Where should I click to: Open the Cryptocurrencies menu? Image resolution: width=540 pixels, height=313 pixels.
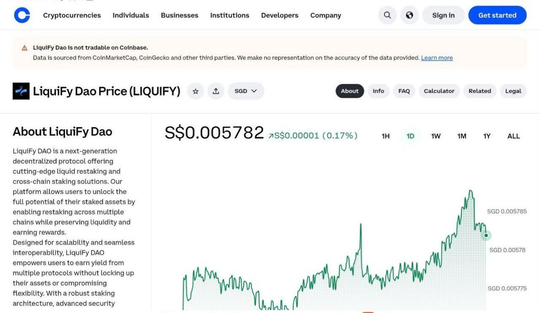pos(72,15)
